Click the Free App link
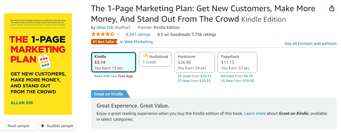341x133 pixels. coord(126,76)
